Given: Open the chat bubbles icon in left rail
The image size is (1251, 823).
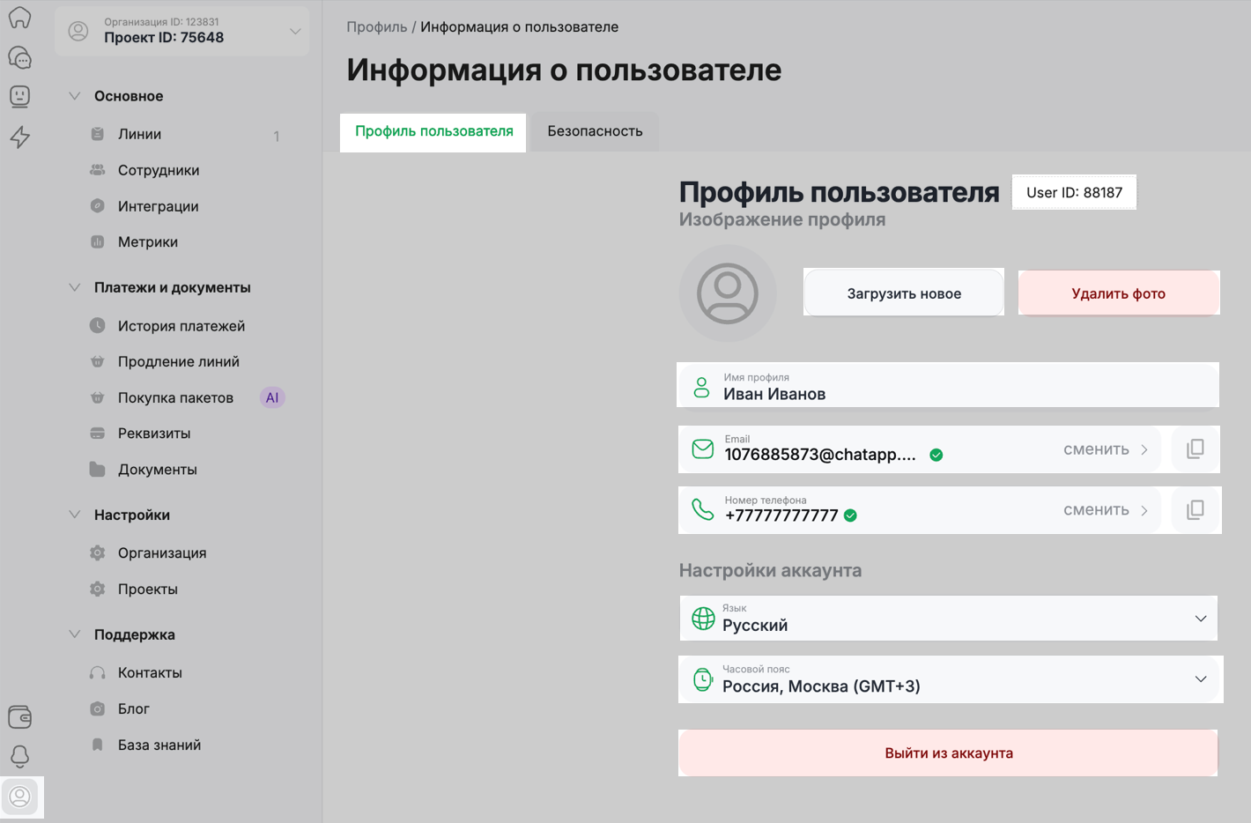Looking at the screenshot, I should click(x=19, y=57).
